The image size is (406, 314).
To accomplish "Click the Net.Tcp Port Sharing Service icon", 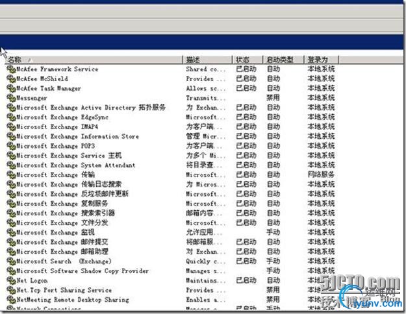I will point(11,290).
